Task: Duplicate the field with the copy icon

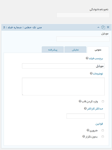Action: [103, 27]
